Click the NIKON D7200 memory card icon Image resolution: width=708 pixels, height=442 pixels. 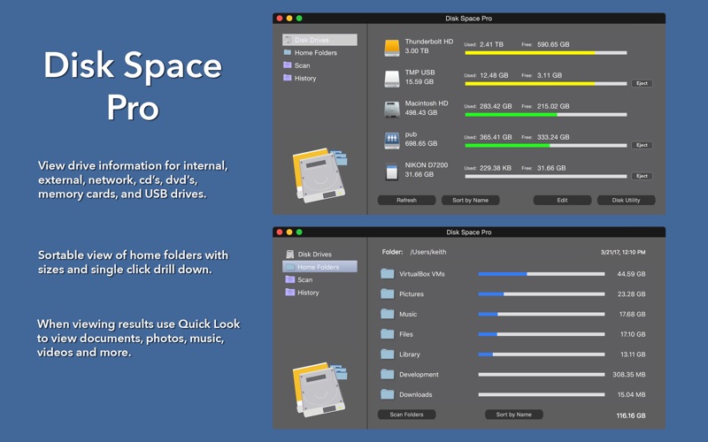click(391, 171)
